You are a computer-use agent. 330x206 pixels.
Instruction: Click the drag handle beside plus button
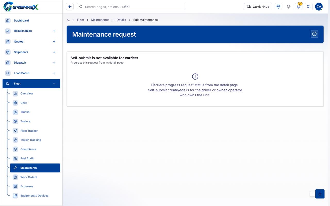click(312, 194)
